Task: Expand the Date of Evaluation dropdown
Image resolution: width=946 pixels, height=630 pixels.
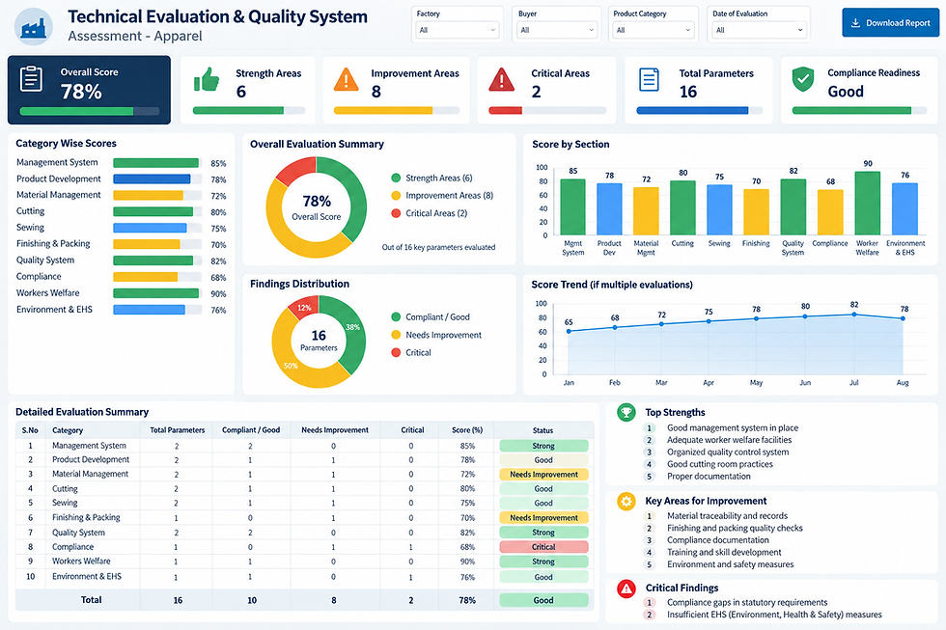Action: coord(759,30)
